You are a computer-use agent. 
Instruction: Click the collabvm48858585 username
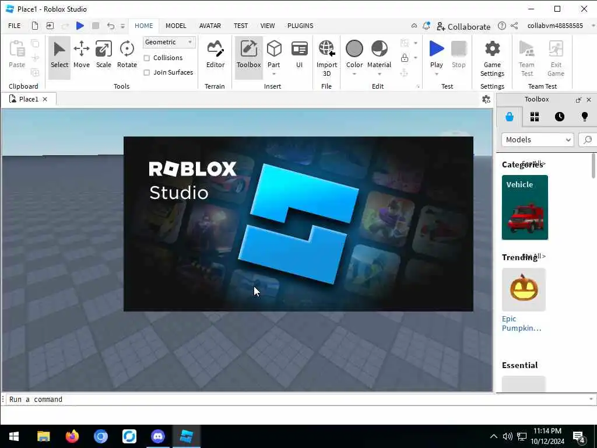coord(555,26)
